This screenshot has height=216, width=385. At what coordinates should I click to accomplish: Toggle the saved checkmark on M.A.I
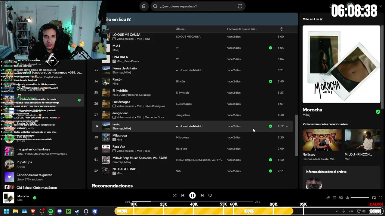270,48
